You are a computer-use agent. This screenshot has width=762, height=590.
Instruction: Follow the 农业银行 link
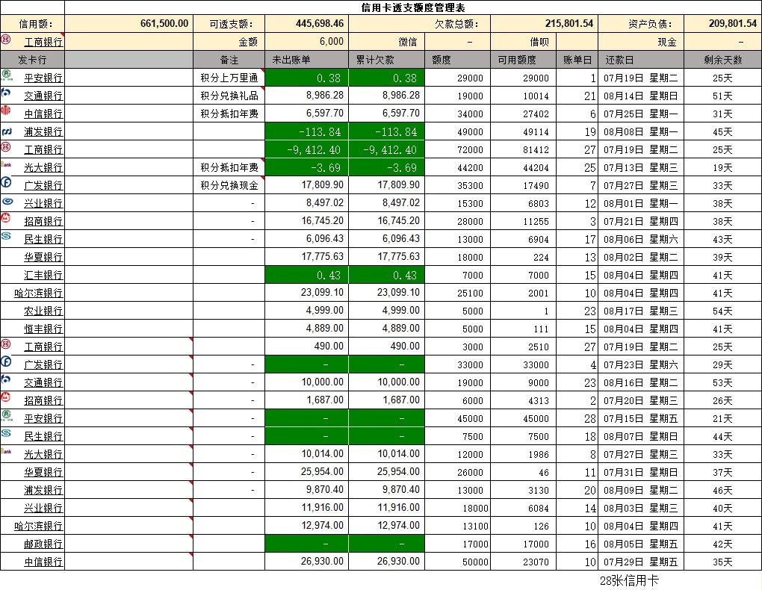click(44, 311)
